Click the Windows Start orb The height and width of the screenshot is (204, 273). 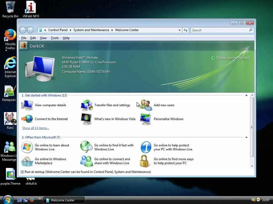[8, 200]
